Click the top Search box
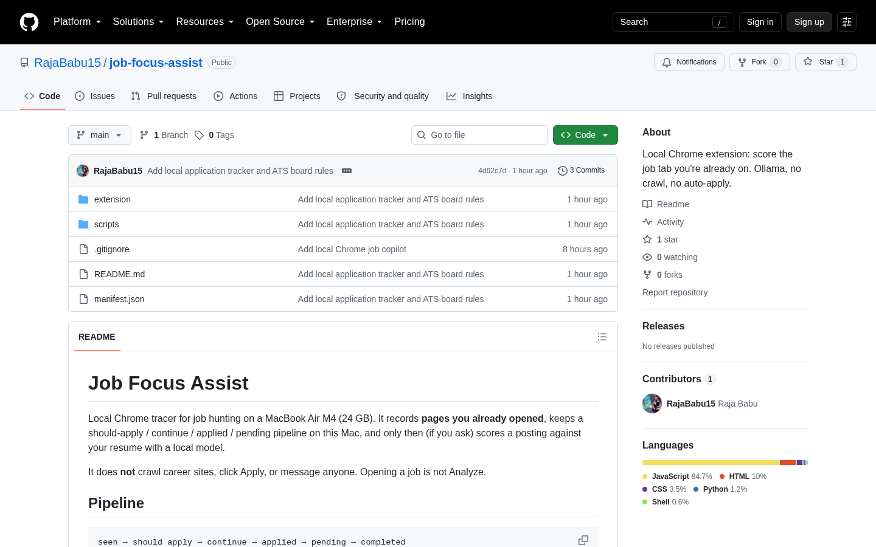876x547 pixels. (673, 22)
